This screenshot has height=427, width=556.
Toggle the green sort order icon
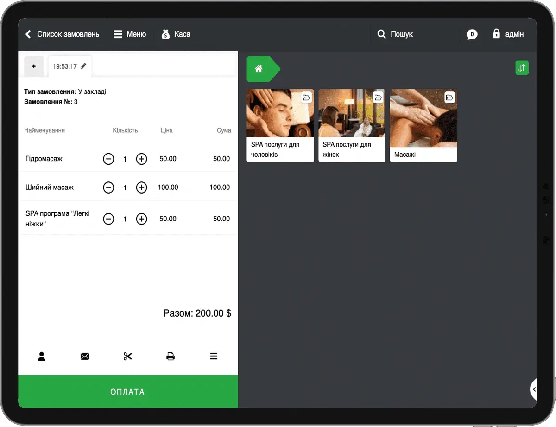point(522,68)
